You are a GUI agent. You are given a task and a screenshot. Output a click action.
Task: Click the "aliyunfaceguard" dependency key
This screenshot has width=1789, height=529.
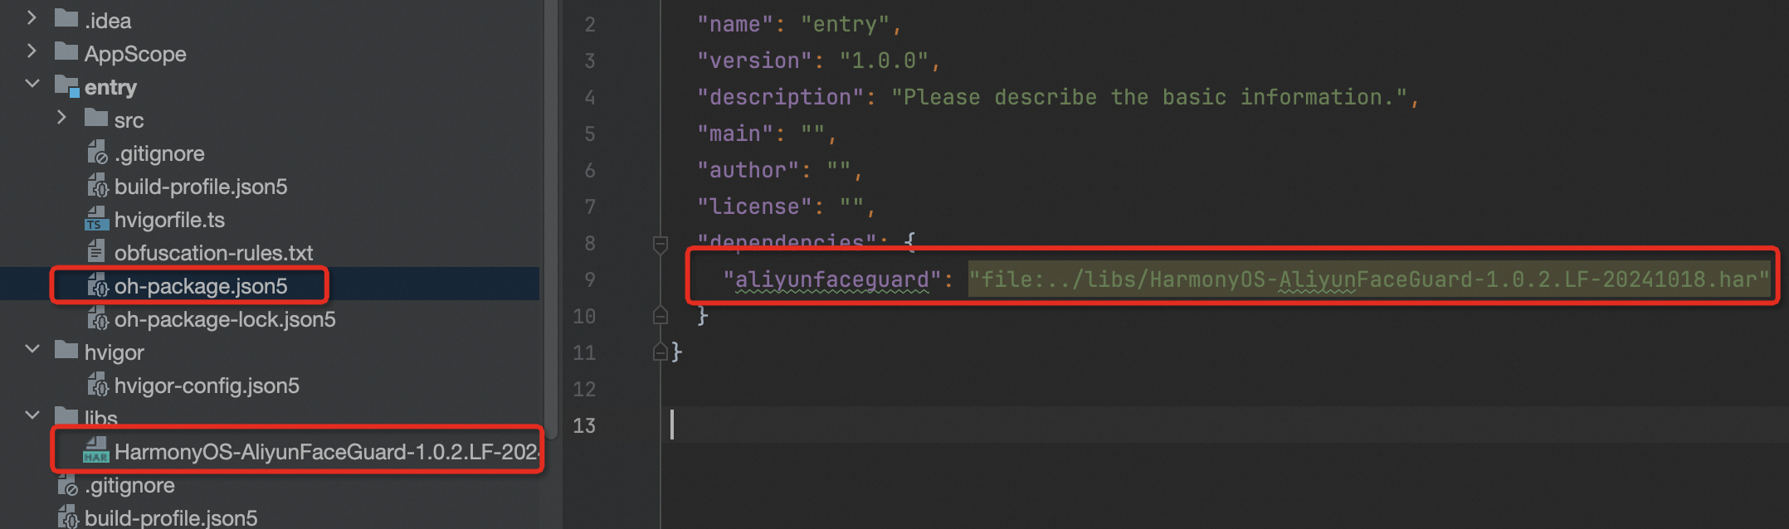[x=832, y=279]
